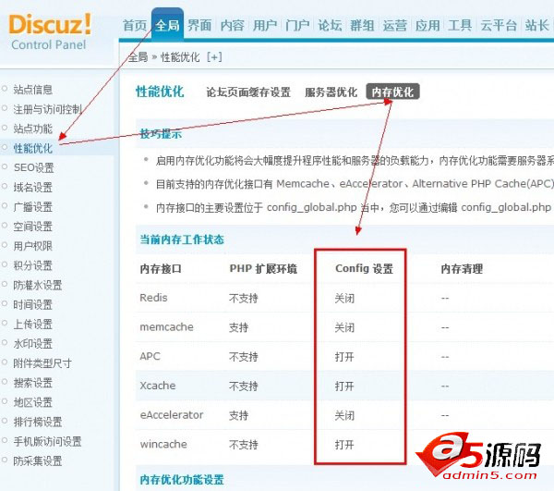Screen dimensions: 554x491
Task: Open 排行榜设置 in the sidebar
Action: point(38,422)
